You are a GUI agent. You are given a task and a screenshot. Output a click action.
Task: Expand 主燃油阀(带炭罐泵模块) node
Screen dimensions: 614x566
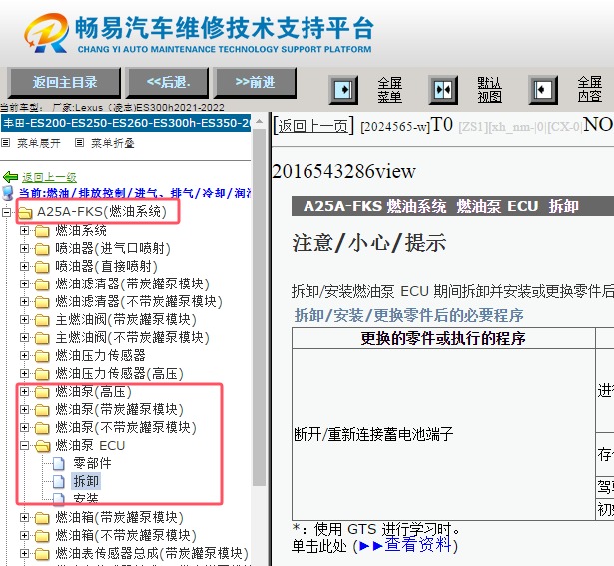pos(24,319)
